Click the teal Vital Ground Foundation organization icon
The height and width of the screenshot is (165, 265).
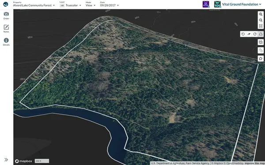coord(217,4)
